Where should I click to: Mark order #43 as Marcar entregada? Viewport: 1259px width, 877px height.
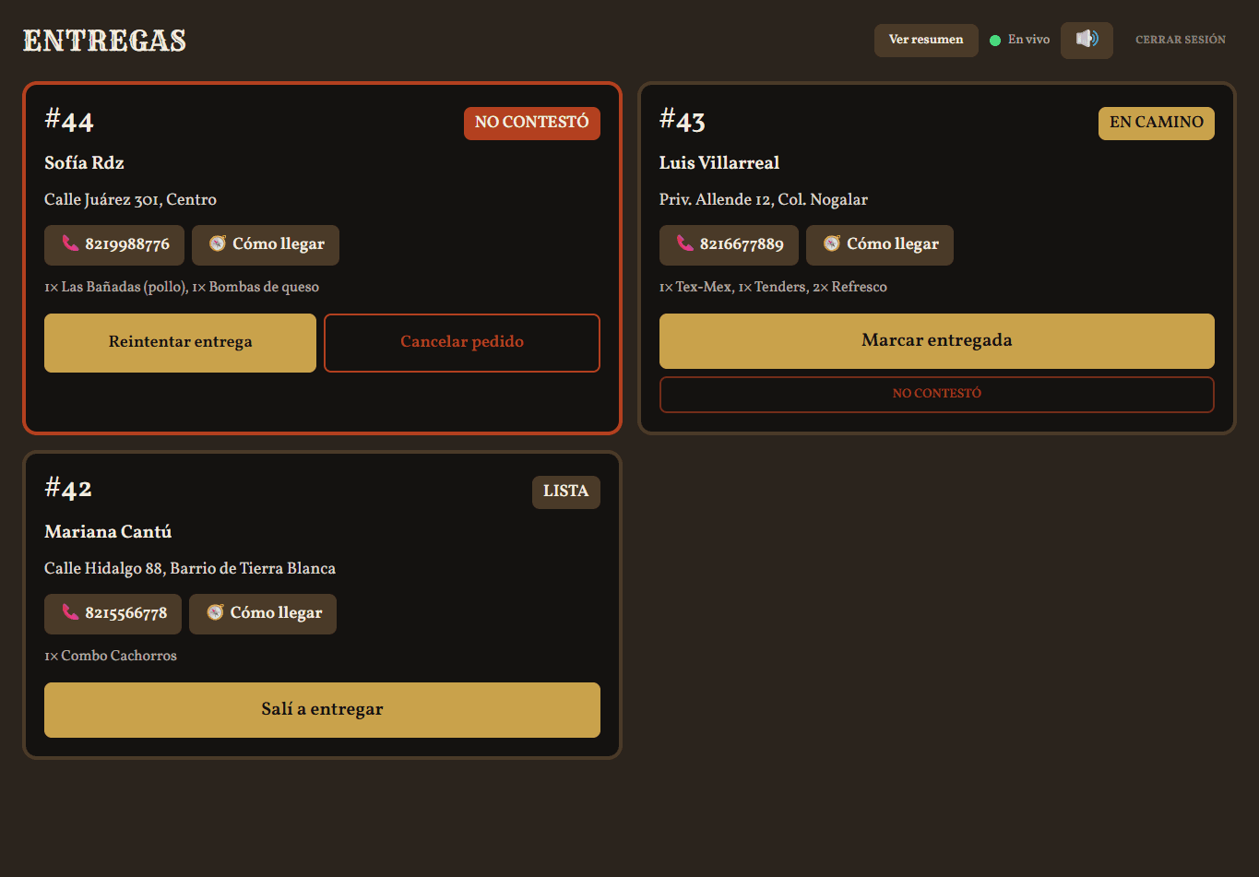(937, 341)
